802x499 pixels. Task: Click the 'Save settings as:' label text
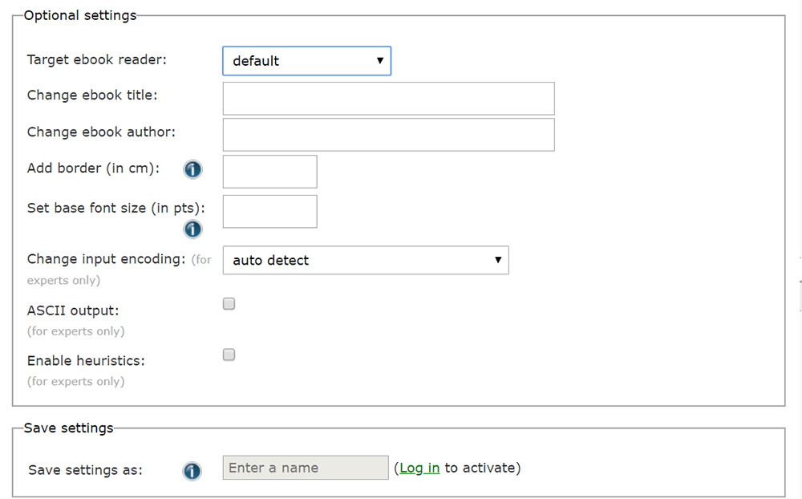(x=85, y=470)
